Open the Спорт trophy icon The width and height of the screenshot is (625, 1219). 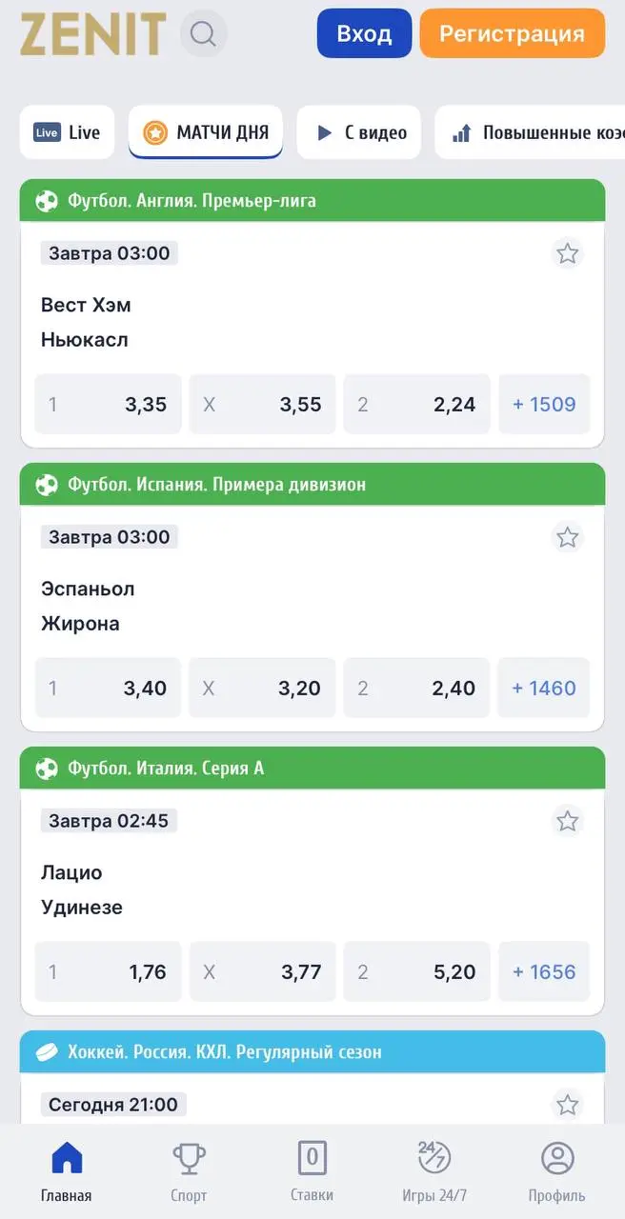[x=189, y=1157]
